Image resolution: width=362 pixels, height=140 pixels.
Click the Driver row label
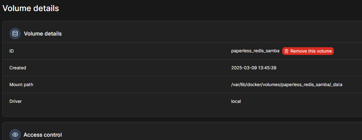(x=15, y=101)
